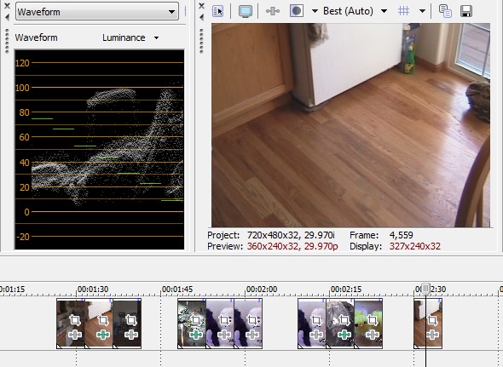The height and width of the screenshot is (367, 503).
Task: Open Video Output FX icon
Action: (273, 11)
